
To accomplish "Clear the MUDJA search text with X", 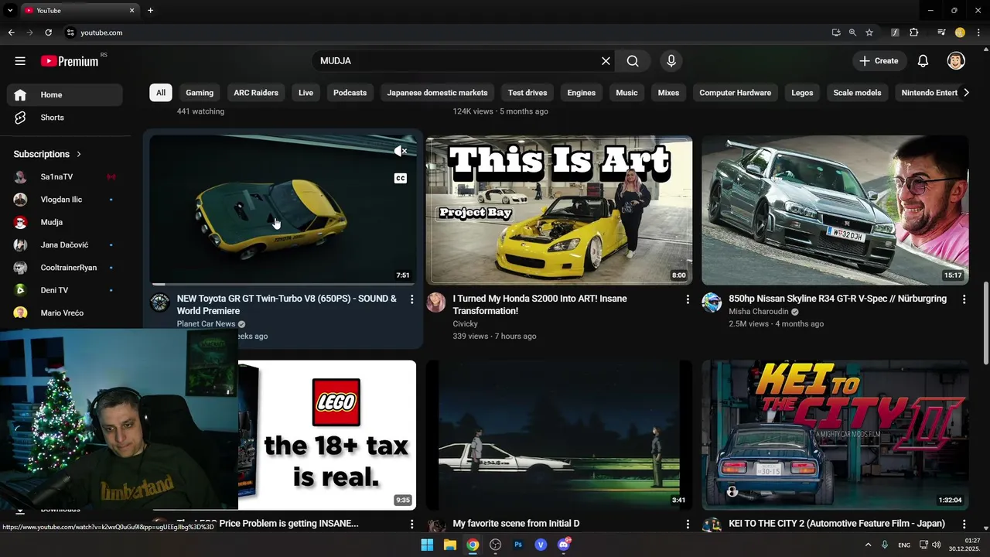I will point(606,61).
